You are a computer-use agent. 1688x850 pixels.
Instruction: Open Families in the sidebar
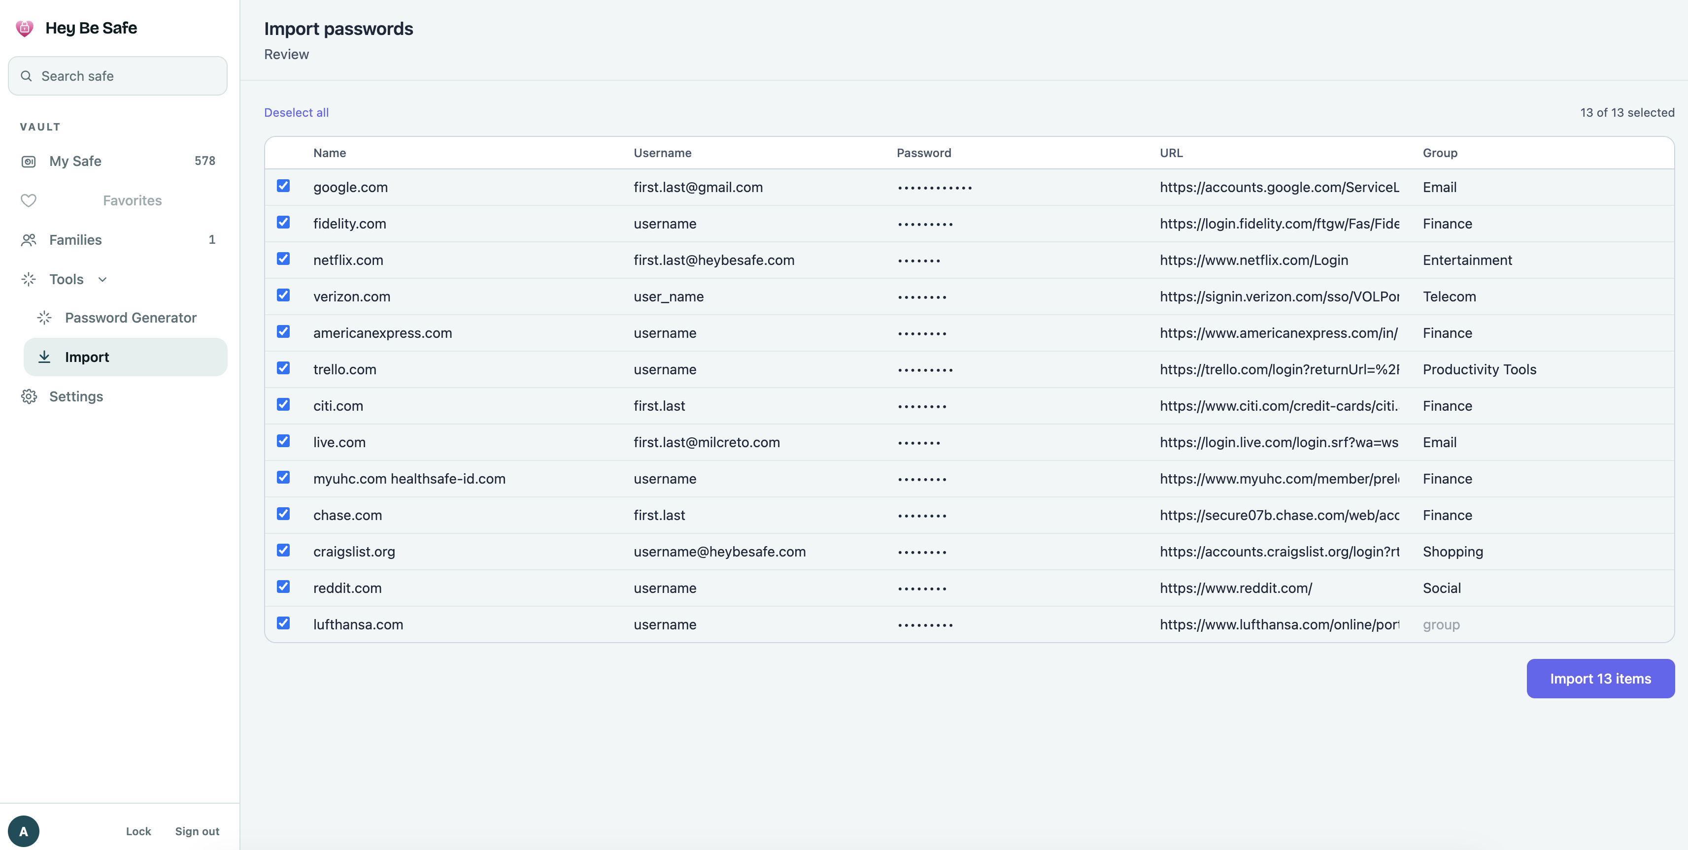118,240
